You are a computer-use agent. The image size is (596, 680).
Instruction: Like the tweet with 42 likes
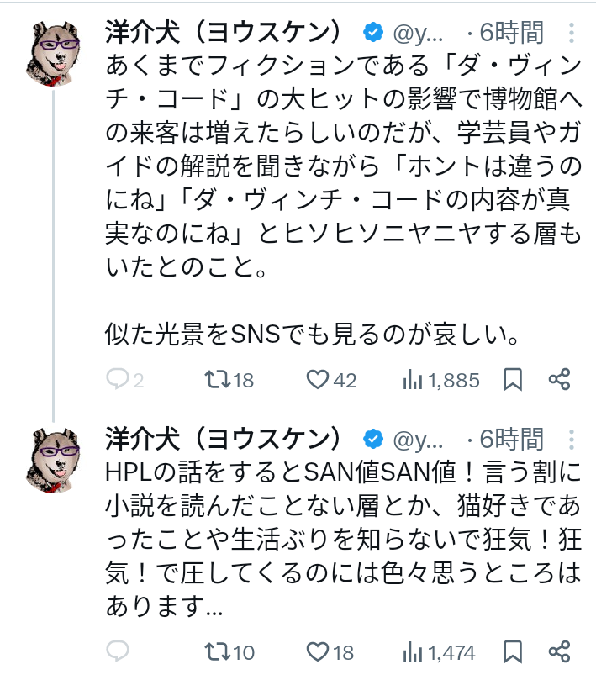pos(317,380)
